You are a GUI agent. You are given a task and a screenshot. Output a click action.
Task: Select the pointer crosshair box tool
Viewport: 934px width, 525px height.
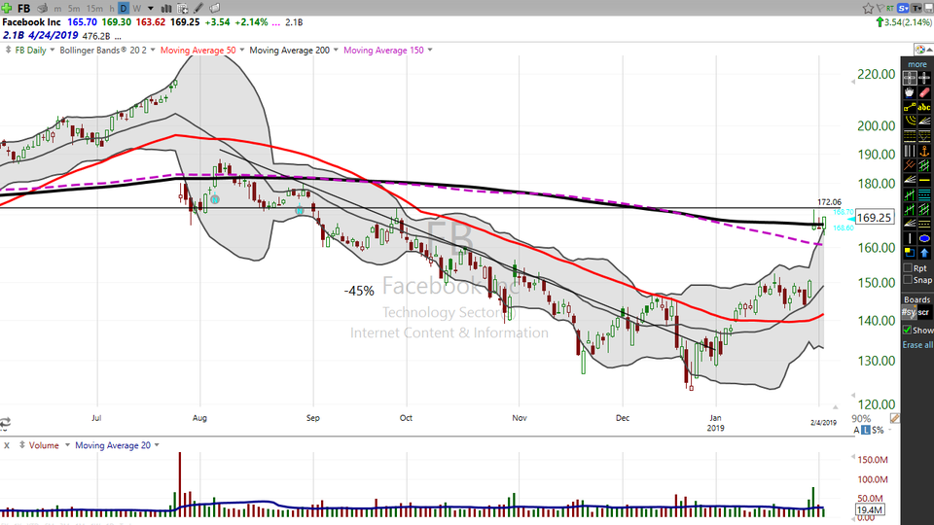point(910,78)
